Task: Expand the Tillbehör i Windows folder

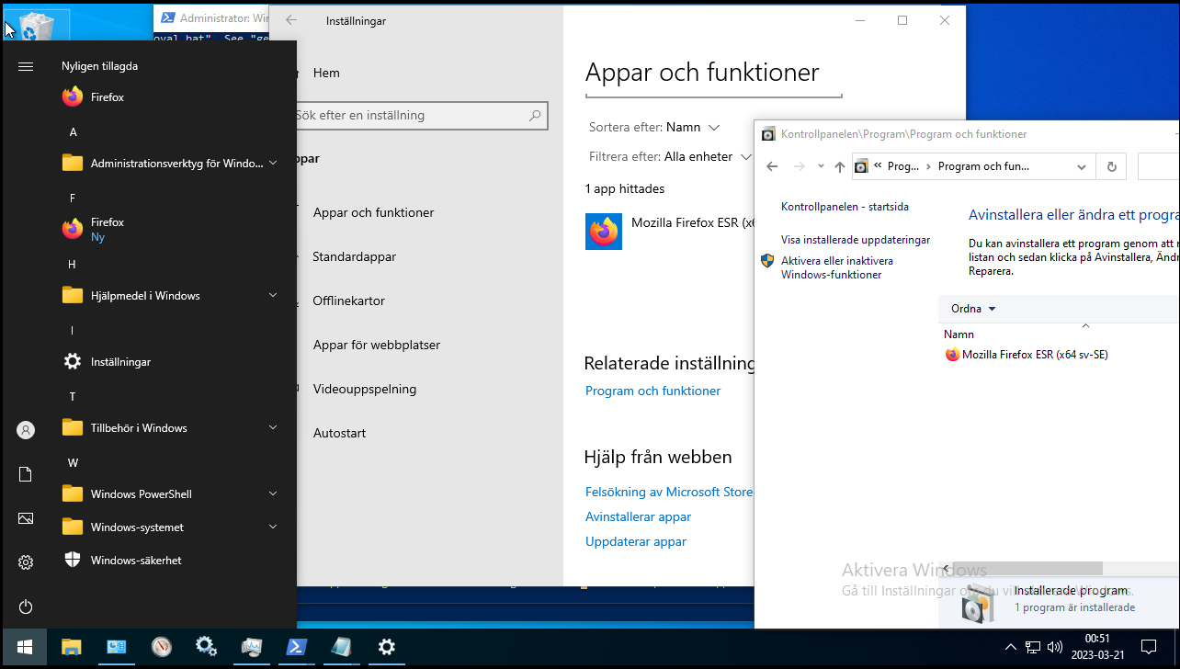Action: point(272,427)
